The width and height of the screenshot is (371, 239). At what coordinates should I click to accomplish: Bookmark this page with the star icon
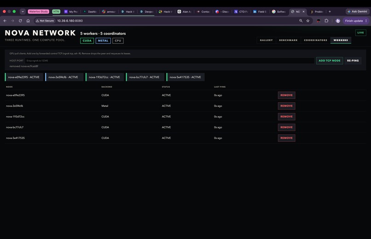point(308,21)
